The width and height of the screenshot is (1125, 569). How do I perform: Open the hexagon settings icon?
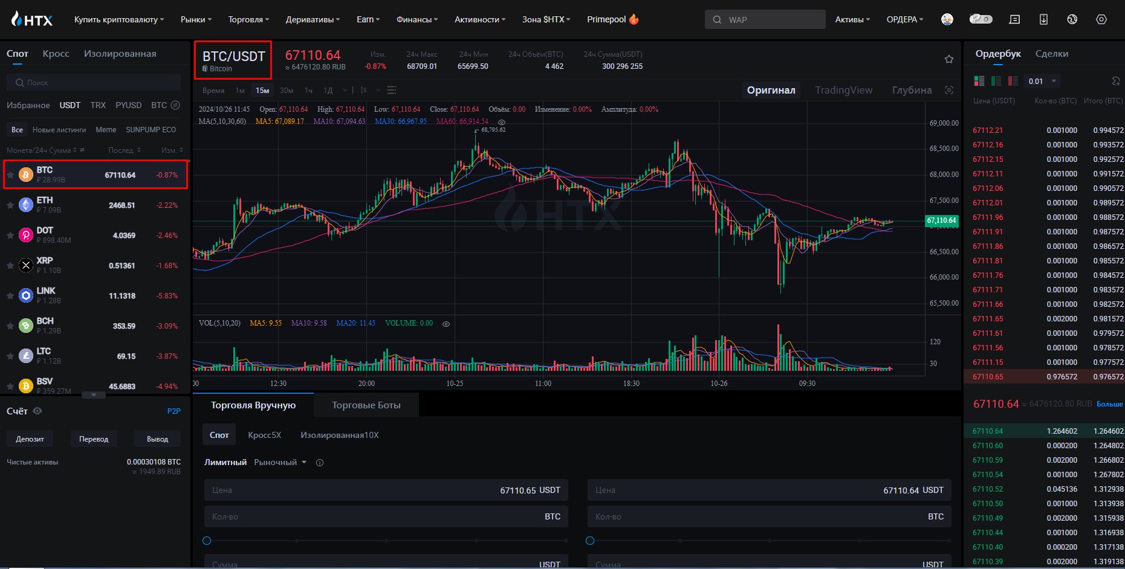[x=1101, y=19]
